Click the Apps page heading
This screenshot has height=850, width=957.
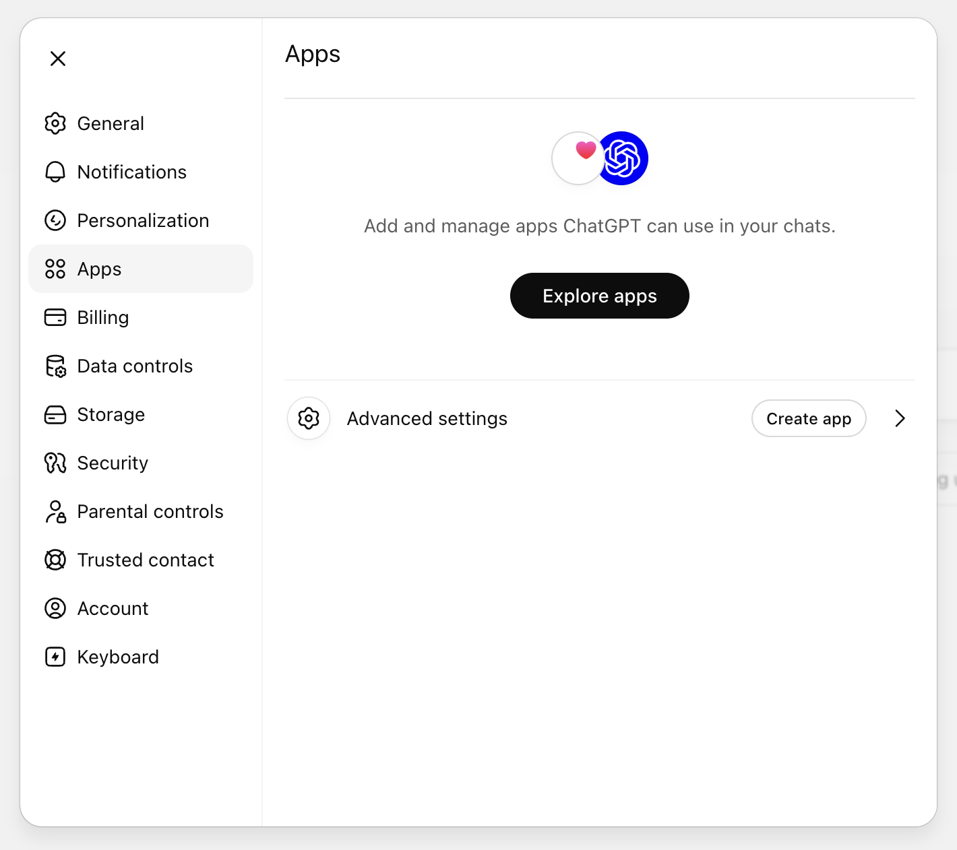click(x=313, y=54)
